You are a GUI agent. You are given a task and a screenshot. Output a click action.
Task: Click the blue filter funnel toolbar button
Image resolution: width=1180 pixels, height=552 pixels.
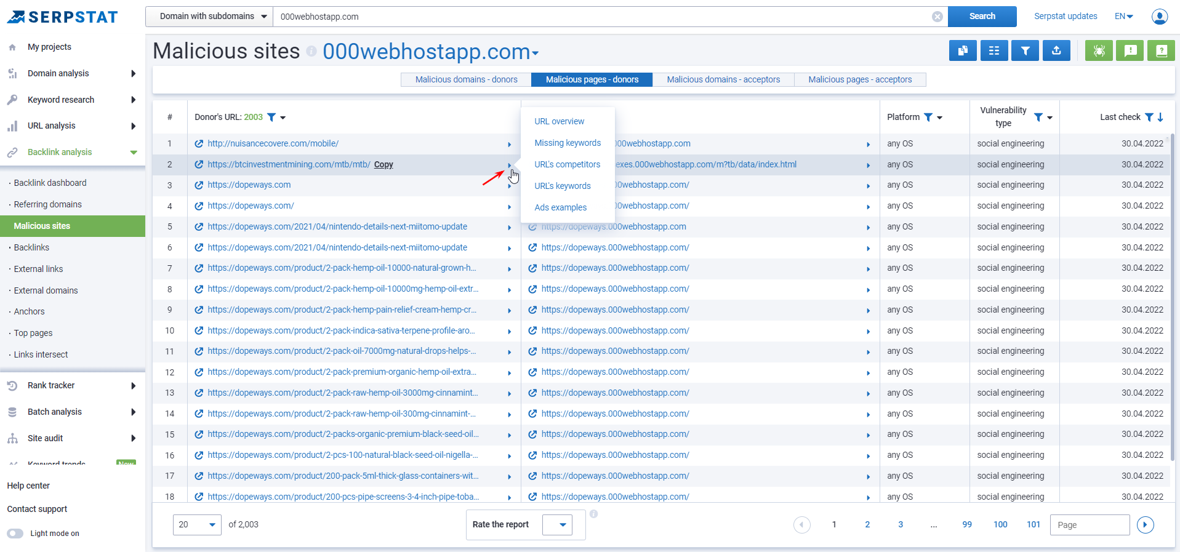tap(1025, 50)
